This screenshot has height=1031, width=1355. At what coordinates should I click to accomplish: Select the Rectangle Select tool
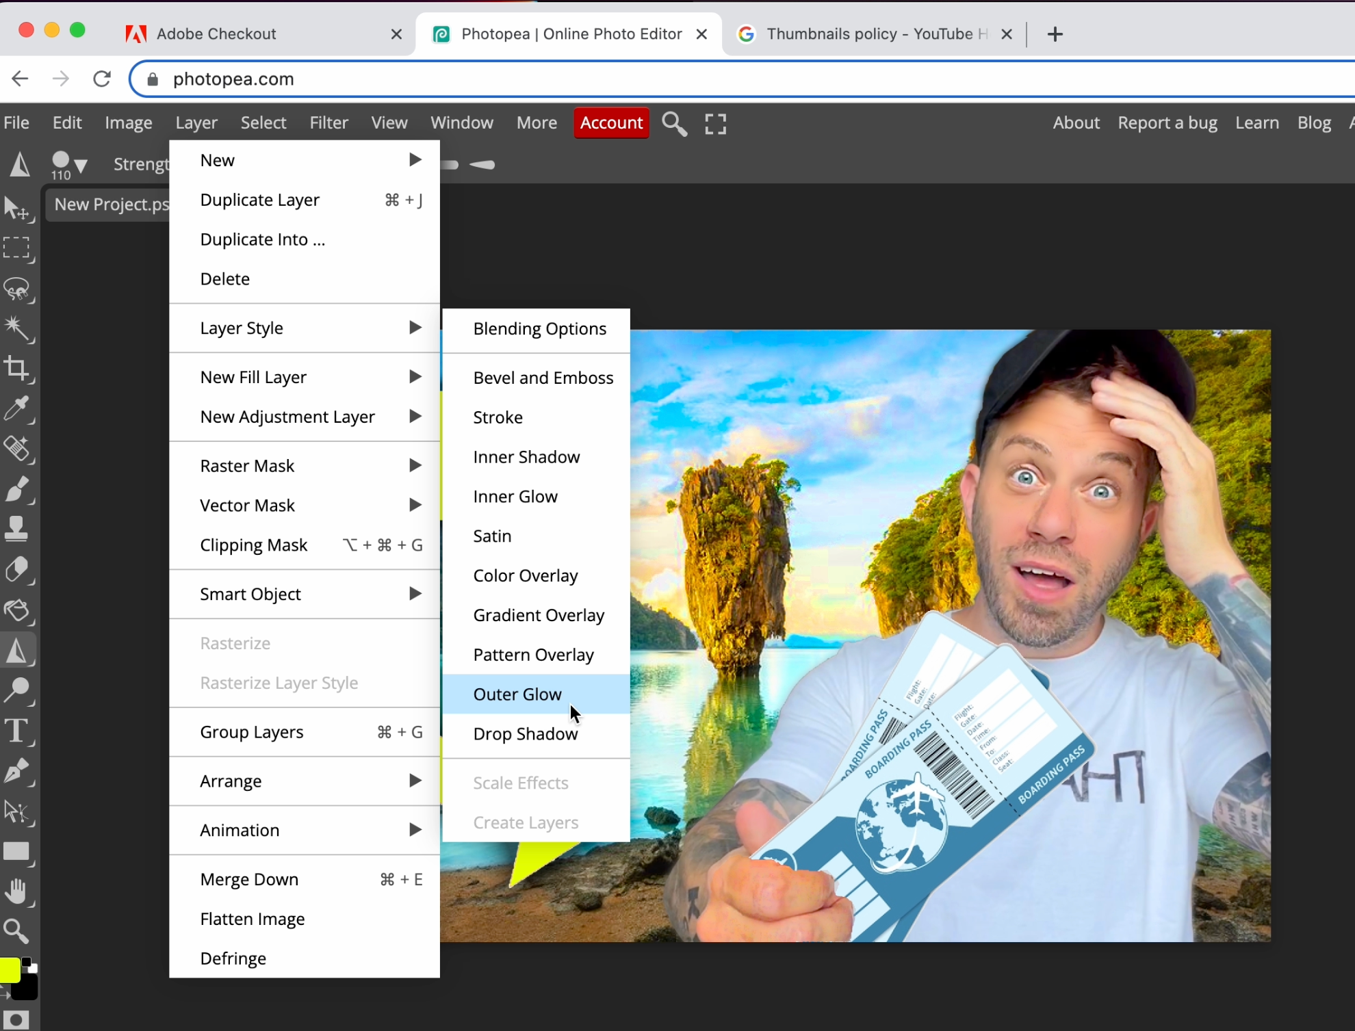(16, 248)
